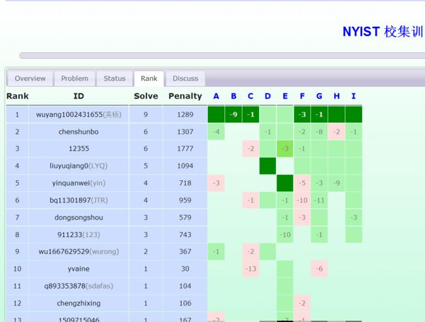Screen dimensions: 425x322
Task: Click the Rank column header
Action: click(18, 96)
